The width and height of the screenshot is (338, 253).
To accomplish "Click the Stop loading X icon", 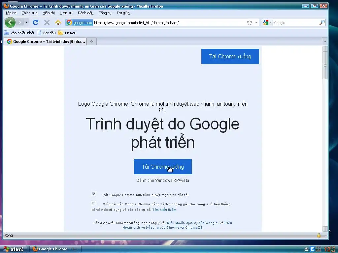I will click(47, 22).
